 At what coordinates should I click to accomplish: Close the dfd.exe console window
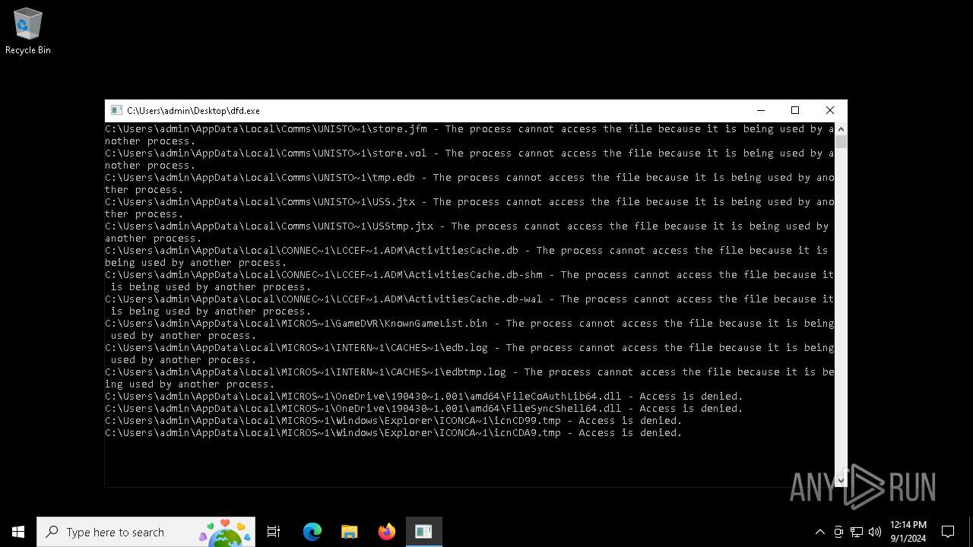[x=830, y=110]
